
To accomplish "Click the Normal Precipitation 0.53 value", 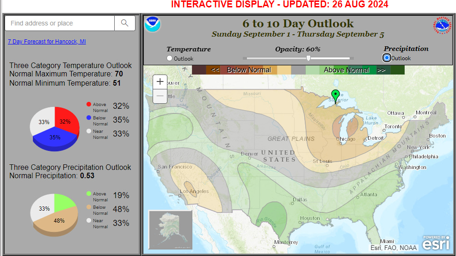I will click(87, 175).
